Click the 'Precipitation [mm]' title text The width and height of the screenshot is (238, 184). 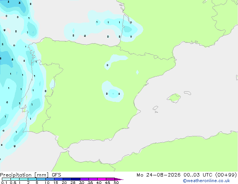pyautogui.click(x=24, y=175)
